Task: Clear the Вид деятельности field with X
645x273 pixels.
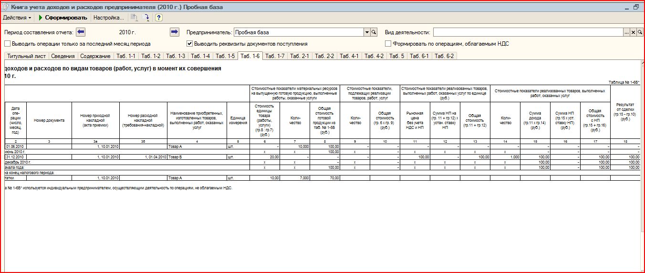Action: click(634, 32)
